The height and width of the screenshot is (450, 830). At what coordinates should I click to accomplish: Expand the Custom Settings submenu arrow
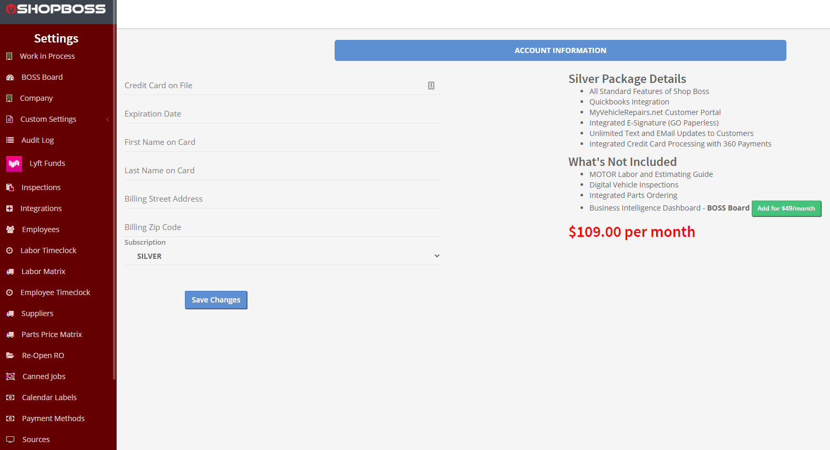coord(108,119)
